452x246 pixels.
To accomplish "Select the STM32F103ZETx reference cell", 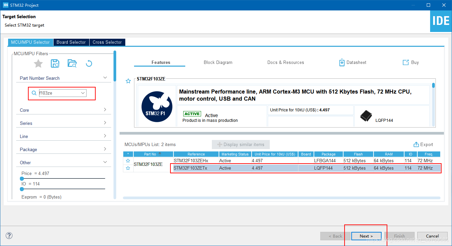I will click(x=196, y=168).
